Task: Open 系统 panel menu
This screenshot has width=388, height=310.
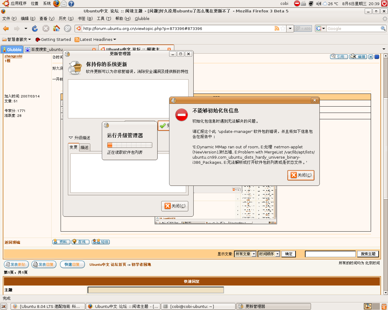Action: click(47, 3)
